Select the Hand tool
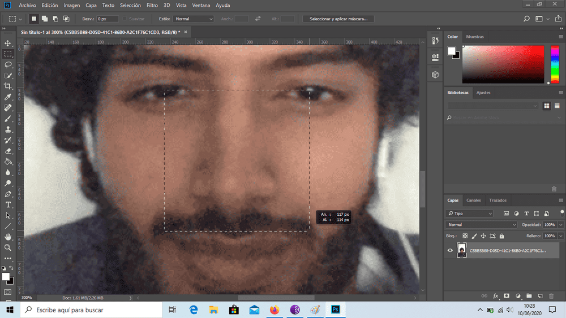The image size is (566, 318). click(x=7, y=237)
